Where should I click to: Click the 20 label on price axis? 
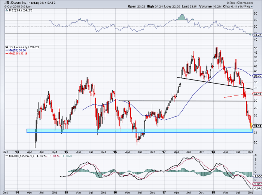(256, 142)
